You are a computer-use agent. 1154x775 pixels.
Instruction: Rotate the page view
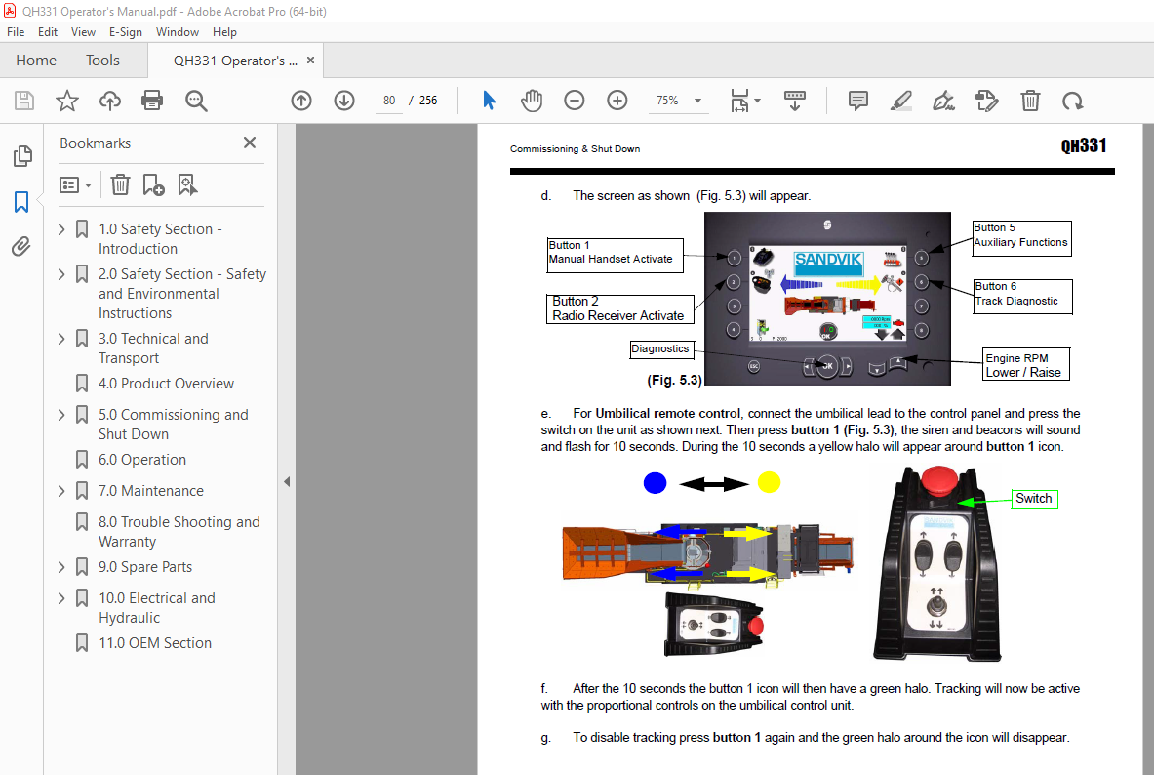(x=1073, y=101)
